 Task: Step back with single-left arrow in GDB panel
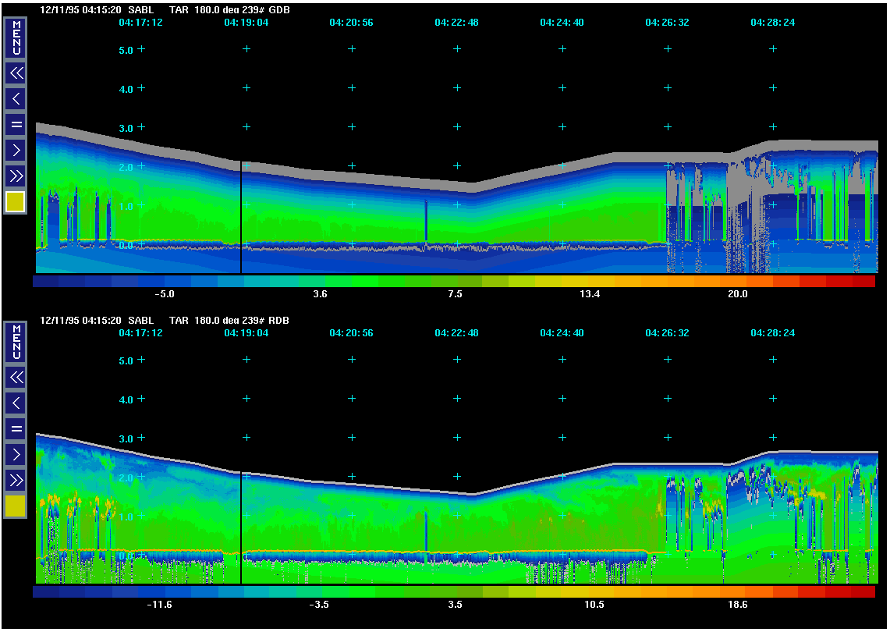coord(16,99)
